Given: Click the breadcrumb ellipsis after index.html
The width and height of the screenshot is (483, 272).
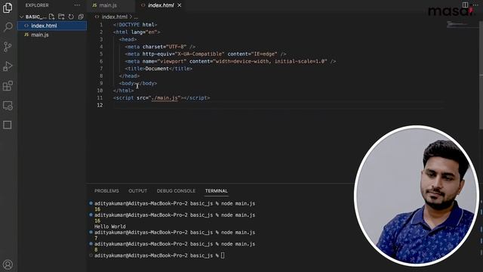Looking at the screenshot, I should tap(136, 17).
